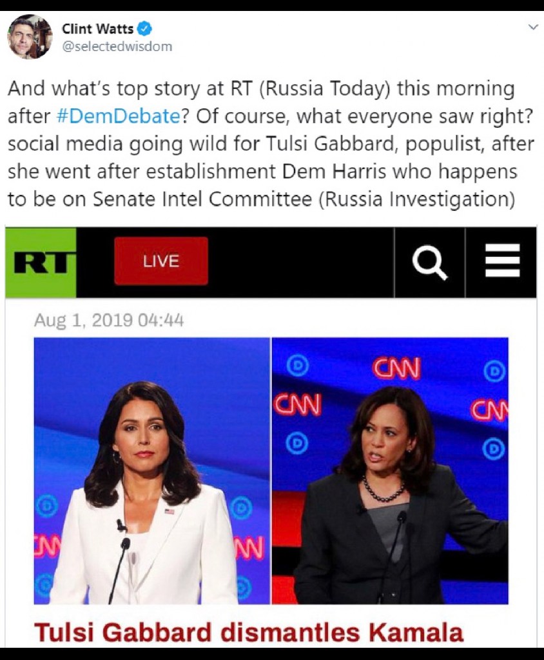
Task: Open the @selectedwisdom handle
Action: click(117, 46)
